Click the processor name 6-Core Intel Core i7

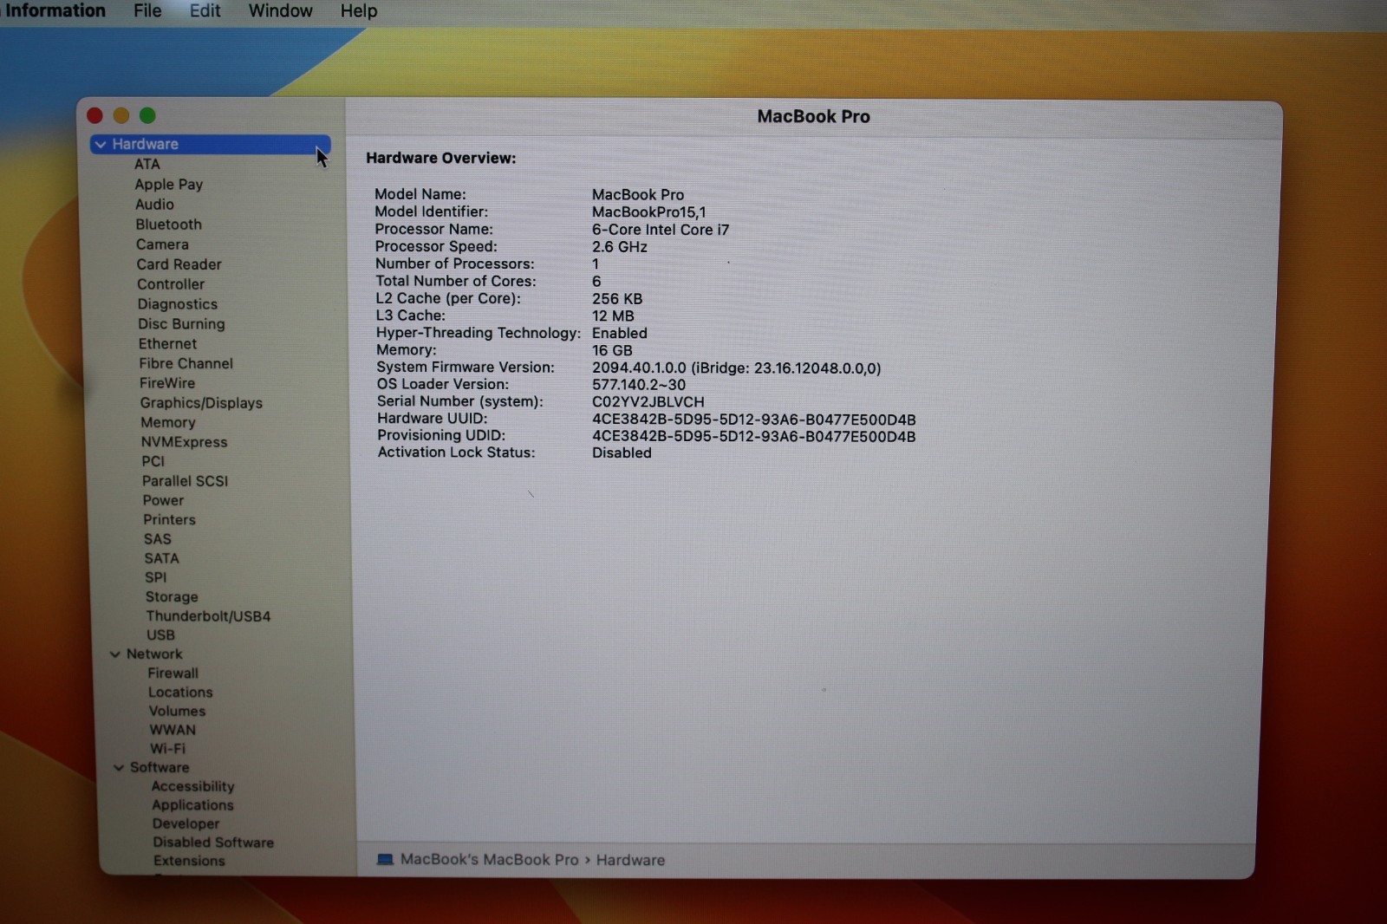[x=660, y=230]
